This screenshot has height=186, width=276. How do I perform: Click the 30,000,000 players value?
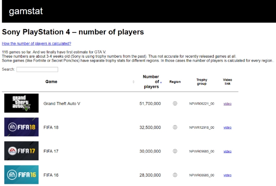click(x=150, y=151)
